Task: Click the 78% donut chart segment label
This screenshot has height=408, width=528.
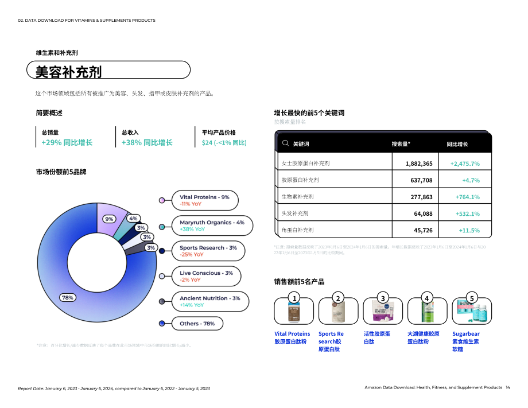Action: (x=68, y=298)
